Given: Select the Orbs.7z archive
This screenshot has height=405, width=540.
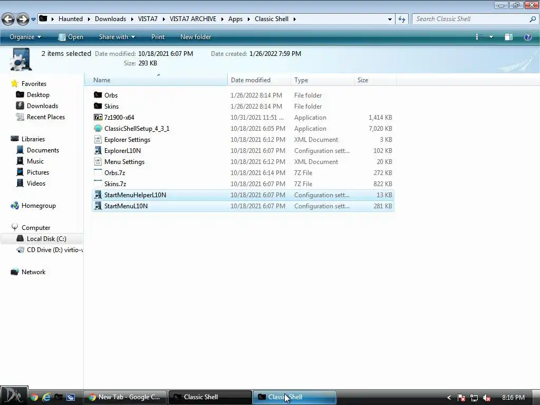Looking at the screenshot, I should coord(243,172).
